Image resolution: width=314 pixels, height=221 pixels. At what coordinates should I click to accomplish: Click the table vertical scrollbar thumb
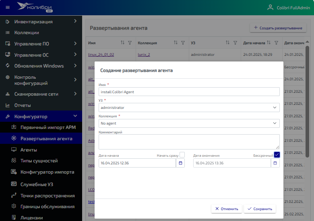pos(307,102)
